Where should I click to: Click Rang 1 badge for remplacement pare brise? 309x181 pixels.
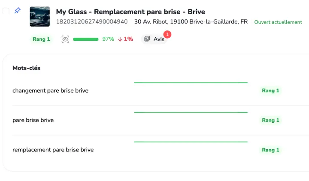270,150
